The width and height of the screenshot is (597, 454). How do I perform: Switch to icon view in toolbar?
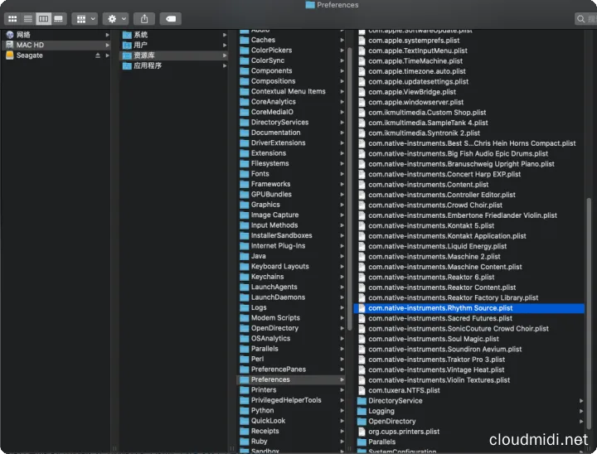[13, 18]
